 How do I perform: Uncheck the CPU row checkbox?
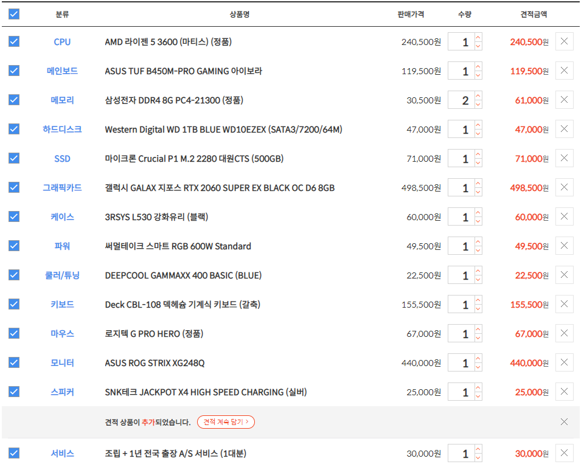pyautogui.click(x=14, y=41)
